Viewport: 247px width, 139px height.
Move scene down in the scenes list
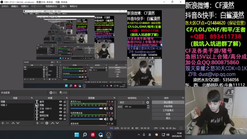[18, 123]
